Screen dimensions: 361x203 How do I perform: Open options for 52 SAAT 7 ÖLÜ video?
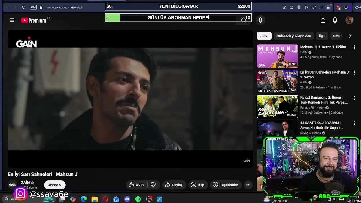(x=354, y=123)
